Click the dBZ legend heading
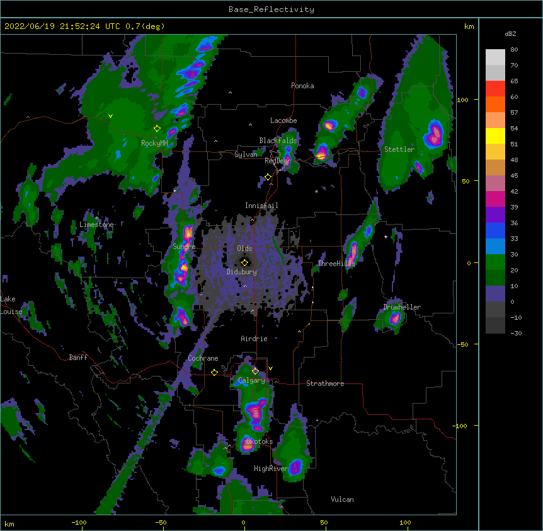This screenshot has width=543, height=531. click(x=510, y=33)
